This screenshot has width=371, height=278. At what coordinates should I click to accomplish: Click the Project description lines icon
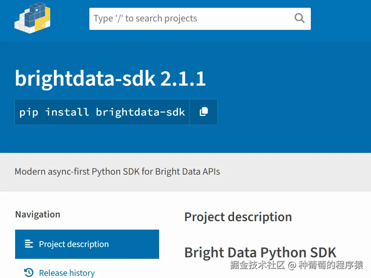(x=28, y=244)
